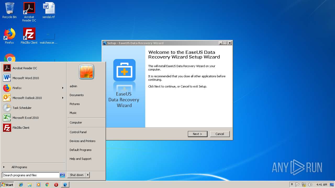This screenshot has width=335, height=188.
Task: Open Documents from the Start menu
Action: [x=77, y=95]
